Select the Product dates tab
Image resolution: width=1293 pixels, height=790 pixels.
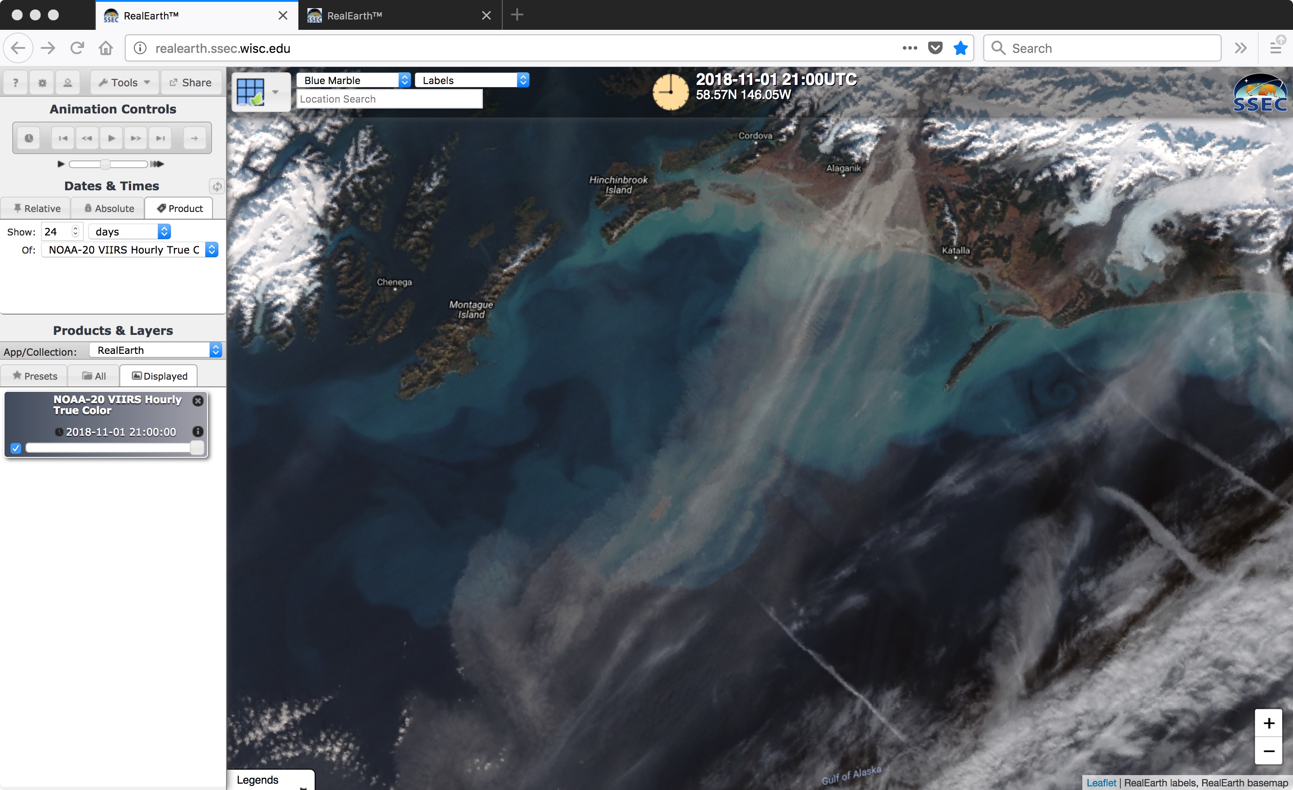click(x=179, y=208)
